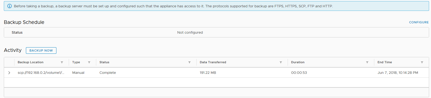Click the Not configured schedule status
431x98 pixels.
click(x=190, y=32)
